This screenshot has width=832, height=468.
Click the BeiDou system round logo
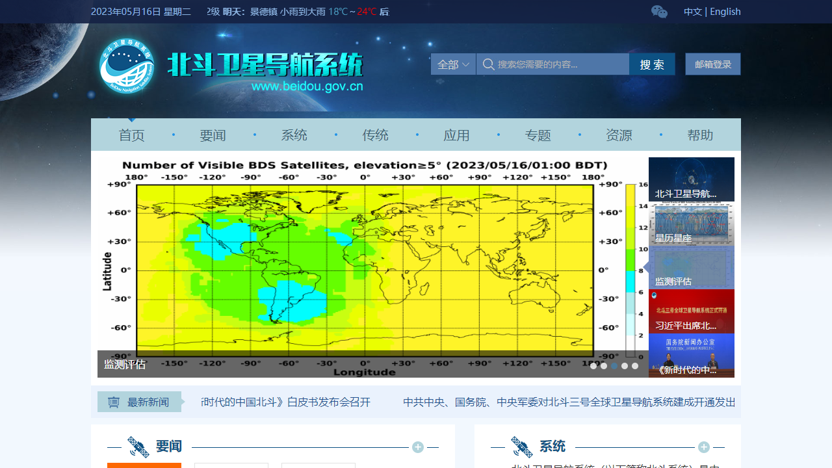pyautogui.click(x=127, y=65)
